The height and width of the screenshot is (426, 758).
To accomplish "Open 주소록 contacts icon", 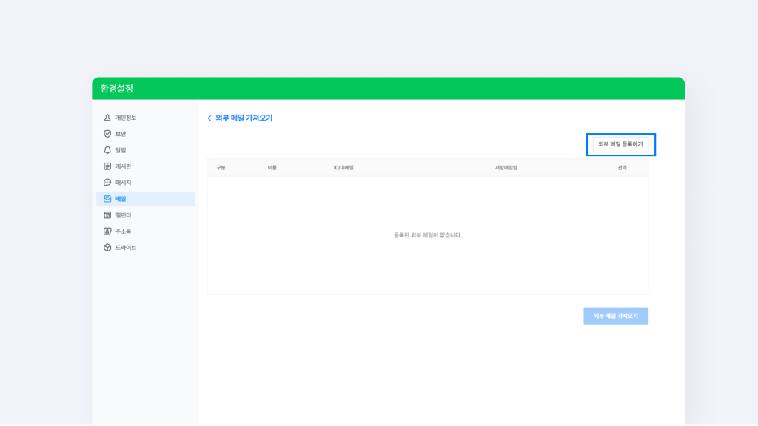I will (x=107, y=231).
